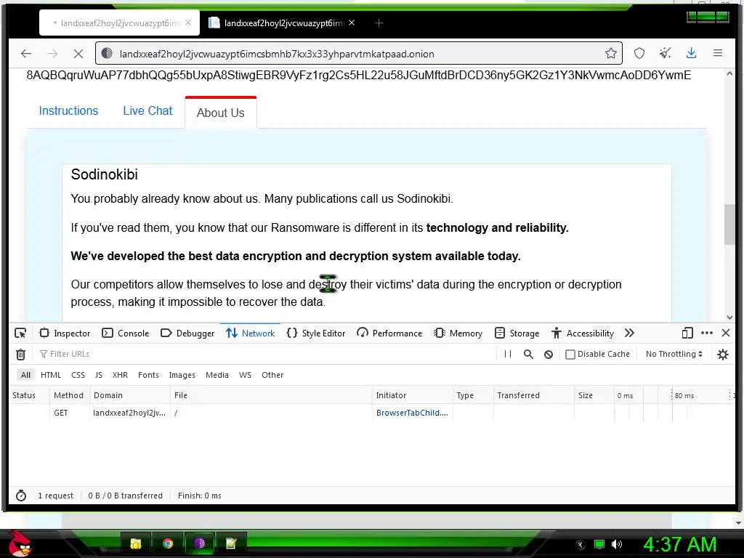Open Chrome from the taskbar
744x558 pixels.
(168, 543)
